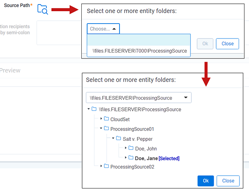
Task: Click the Preview section heading
Action: (x=10, y=70)
